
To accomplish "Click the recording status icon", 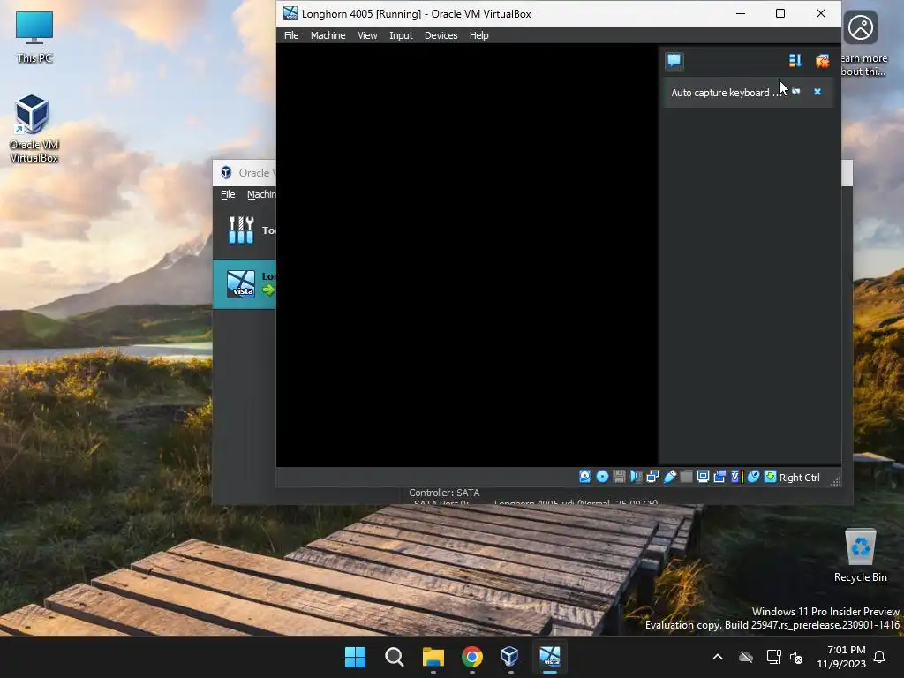I will [x=719, y=476].
